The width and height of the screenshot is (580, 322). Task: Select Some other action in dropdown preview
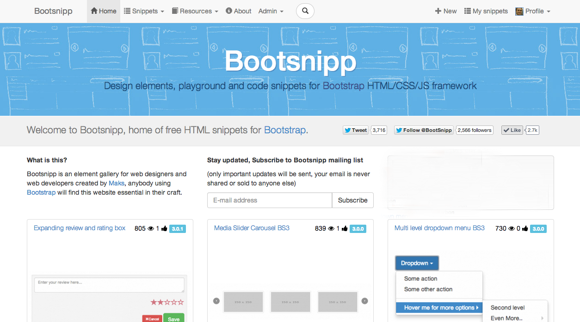click(x=428, y=289)
